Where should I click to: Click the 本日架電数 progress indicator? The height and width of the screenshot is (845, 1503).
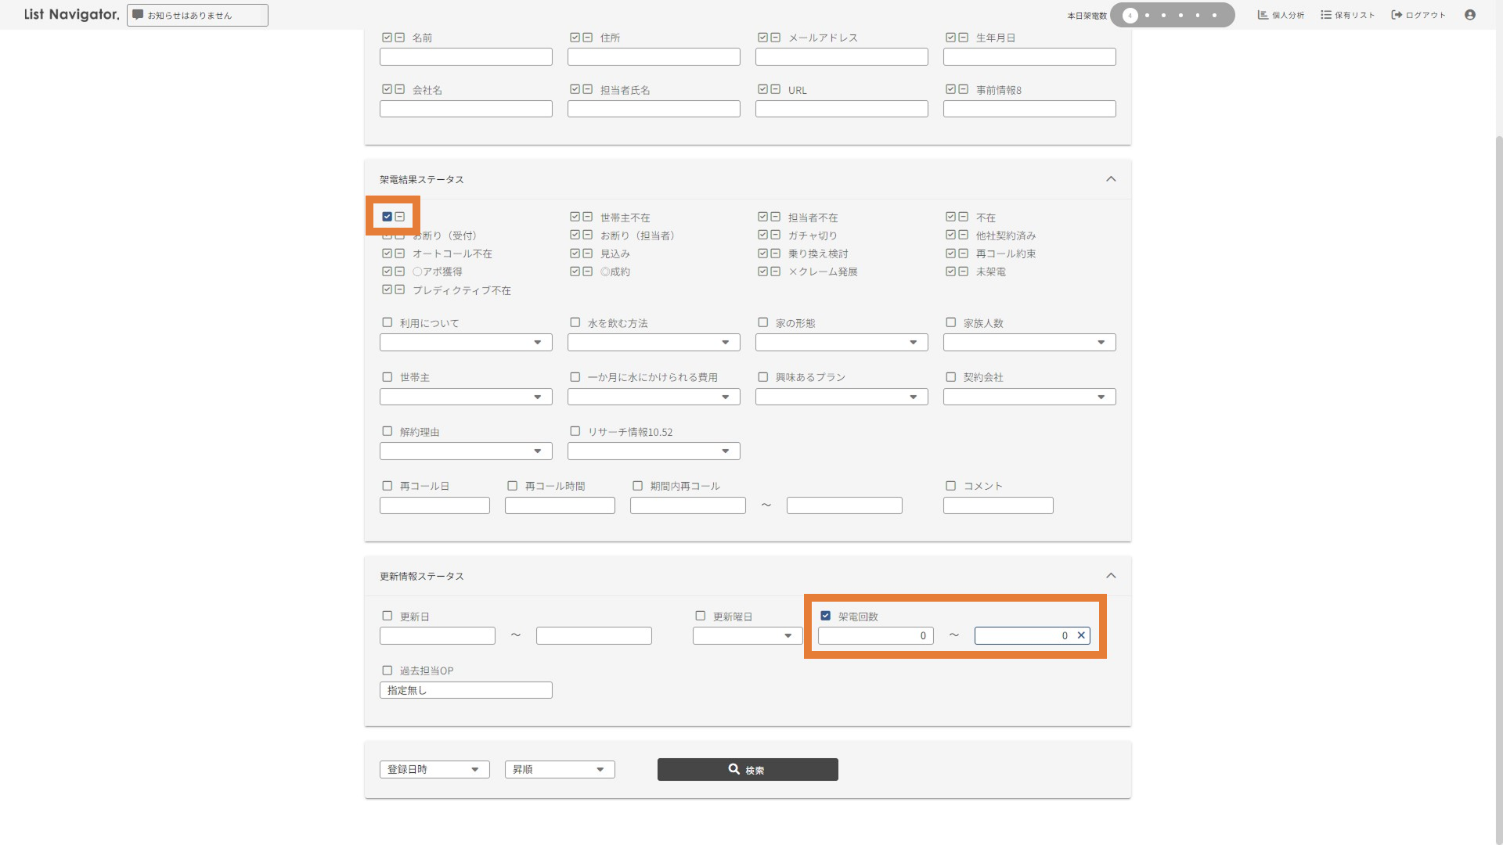pos(1172,15)
